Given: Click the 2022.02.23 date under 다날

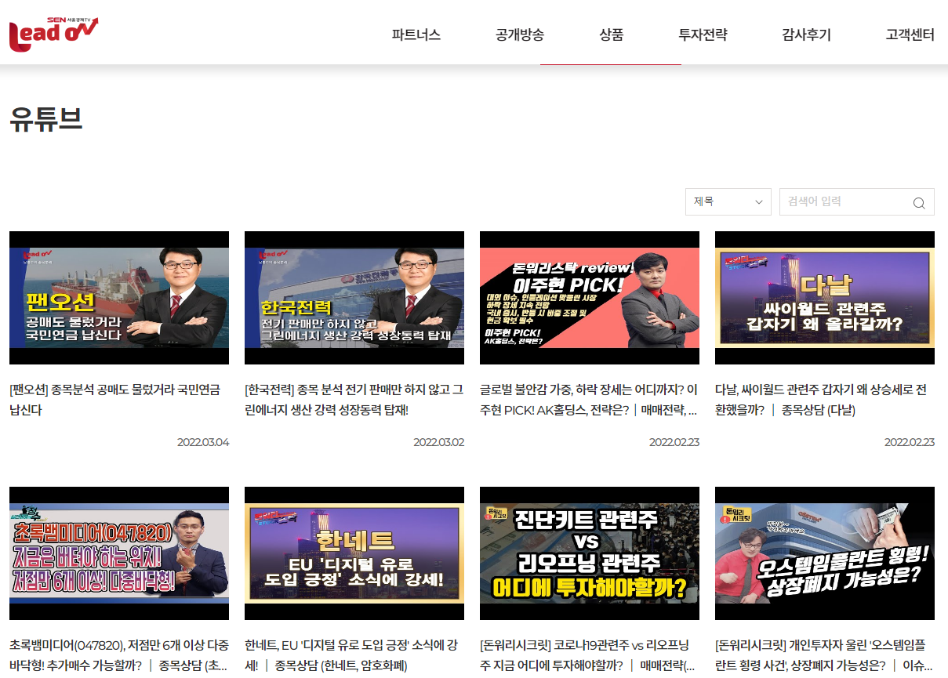Looking at the screenshot, I should pos(910,442).
